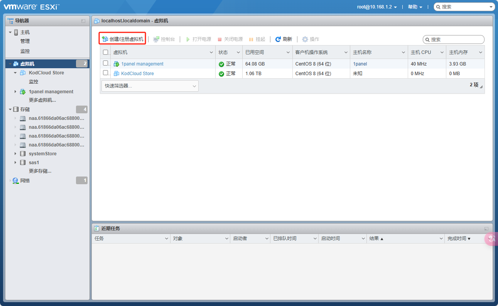Open 更多存储... in Navigator
This screenshot has height=306, width=498.
tap(40, 171)
